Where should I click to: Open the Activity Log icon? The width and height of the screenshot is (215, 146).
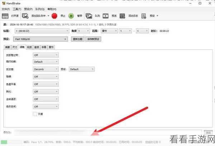point(122,16)
